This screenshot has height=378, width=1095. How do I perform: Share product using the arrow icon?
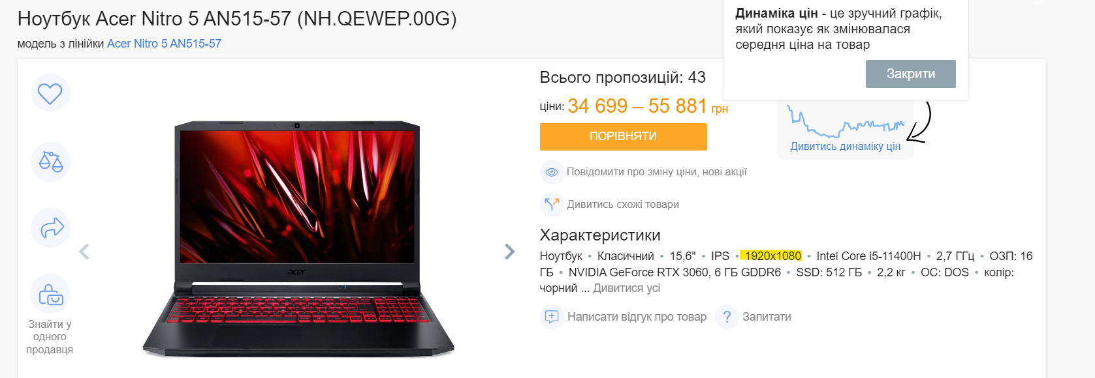click(x=50, y=227)
